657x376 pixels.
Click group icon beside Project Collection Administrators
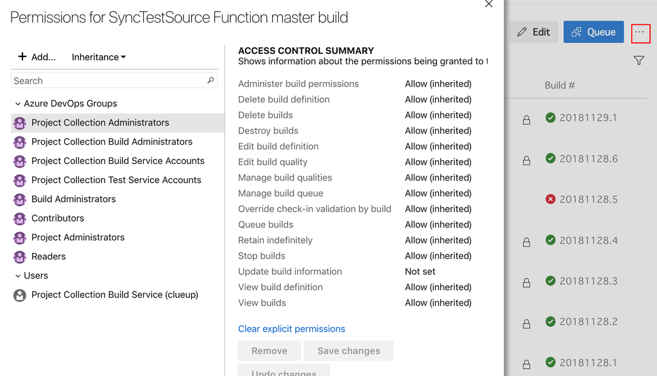click(x=20, y=124)
